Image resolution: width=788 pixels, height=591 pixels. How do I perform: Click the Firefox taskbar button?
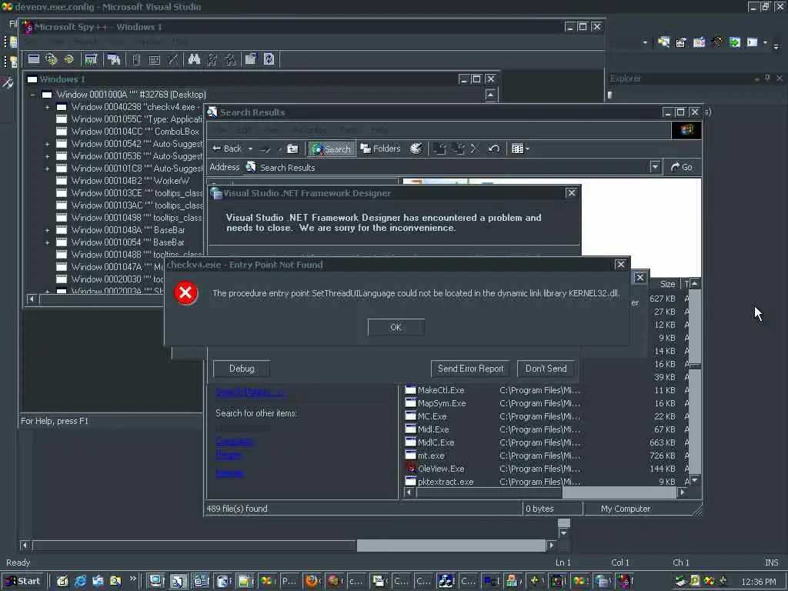pyautogui.click(x=312, y=581)
